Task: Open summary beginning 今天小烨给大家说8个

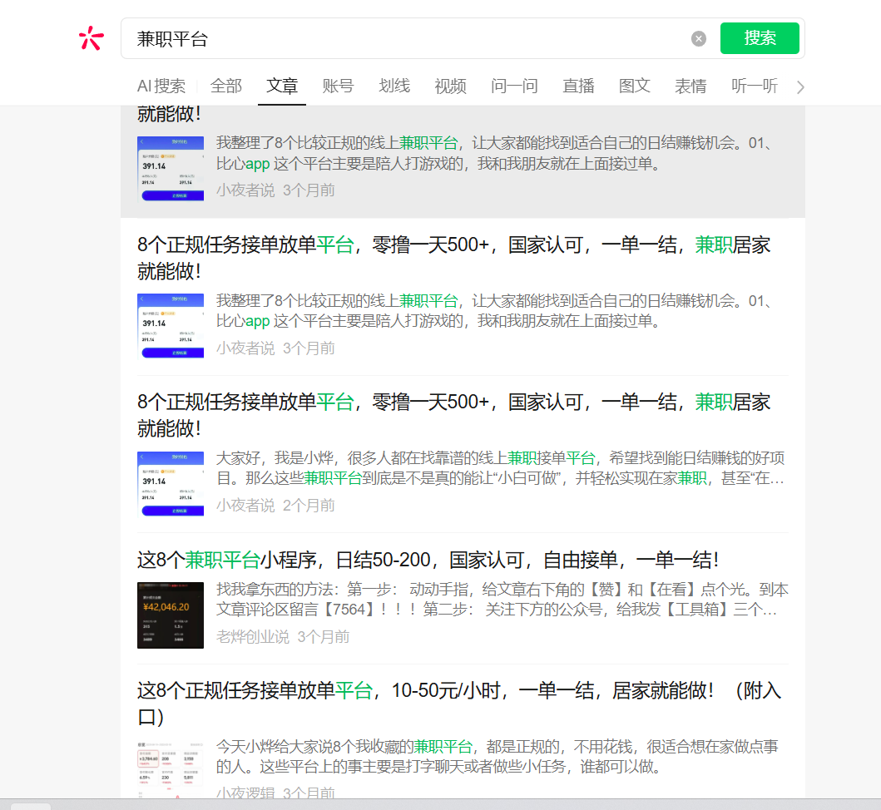Action: tap(497, 757)
